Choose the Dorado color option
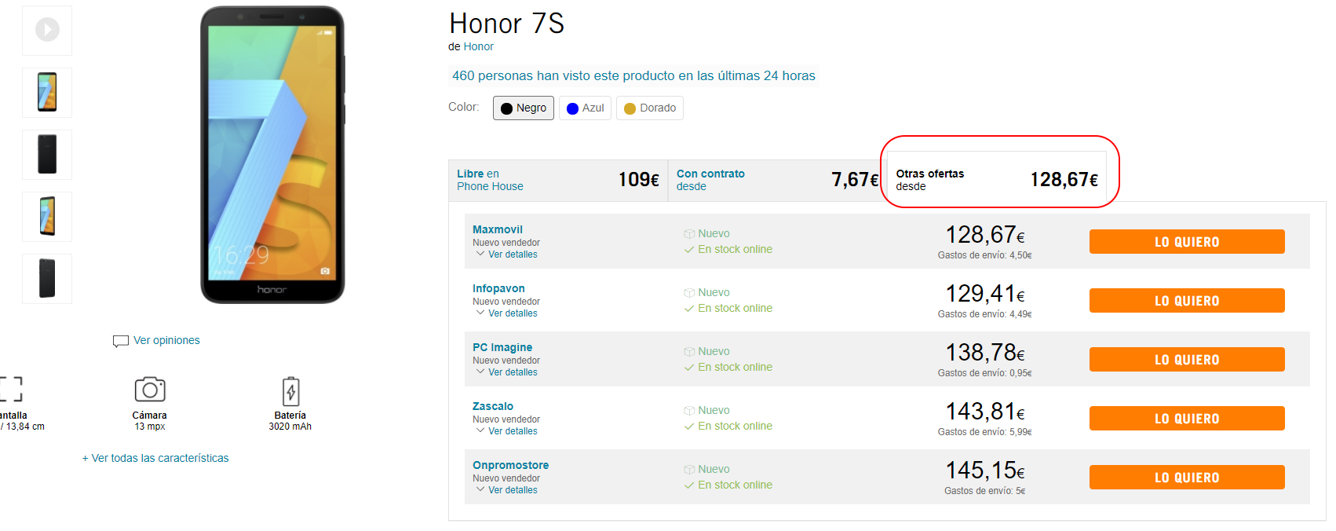 pyautogui.click(x=650, y=108)
